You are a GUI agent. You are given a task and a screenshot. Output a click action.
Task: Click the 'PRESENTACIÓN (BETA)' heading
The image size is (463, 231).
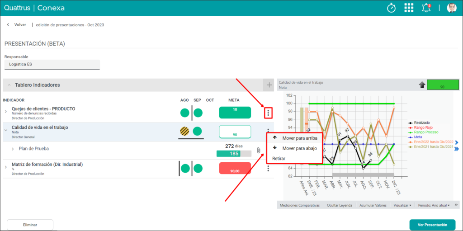tap(35, 44)
